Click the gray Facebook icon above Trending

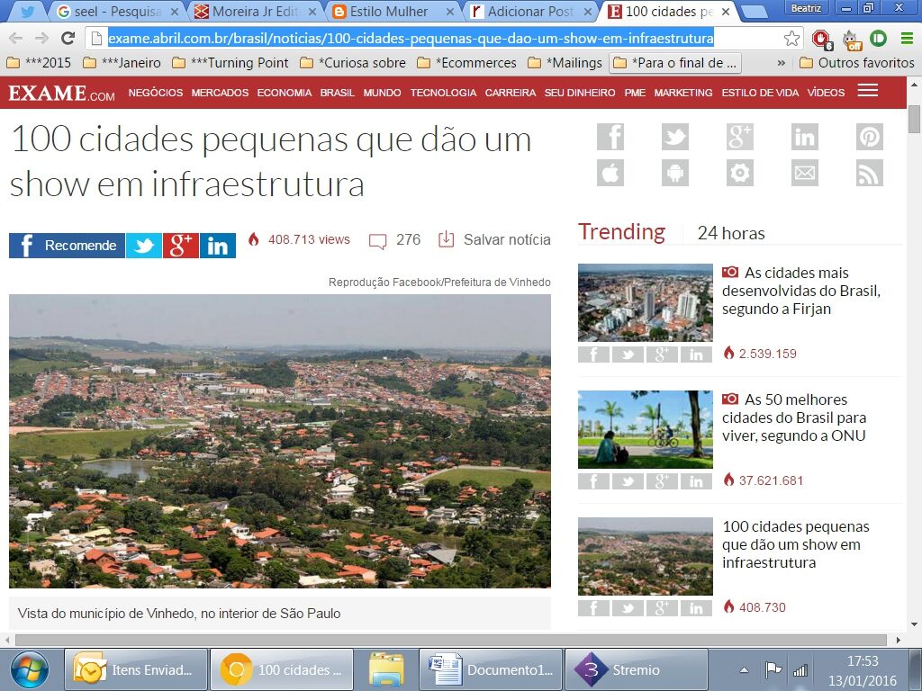coord(610,137)
